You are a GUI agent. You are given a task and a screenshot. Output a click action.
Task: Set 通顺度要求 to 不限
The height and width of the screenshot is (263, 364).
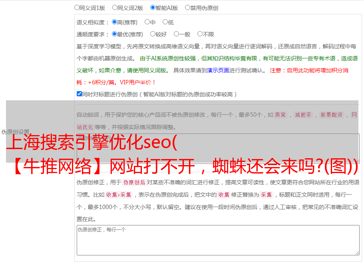(200, 34)
